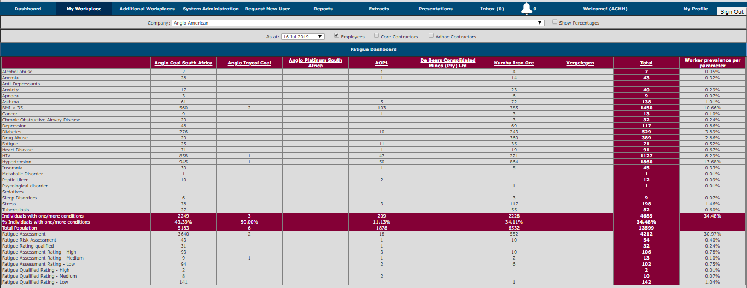747x288 pixels.
Task: Select the Fatigue Risk Assessment row label
Action: (29, 240)
